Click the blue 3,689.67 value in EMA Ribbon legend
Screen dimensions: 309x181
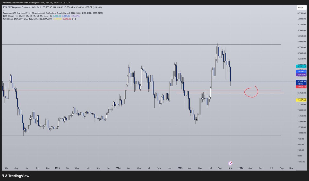pos(66,16)
